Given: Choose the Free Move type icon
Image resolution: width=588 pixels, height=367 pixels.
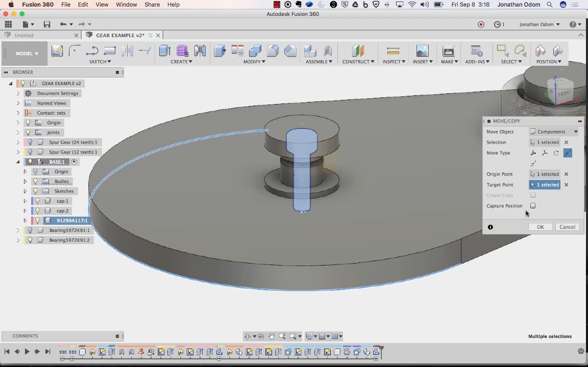Looking at the screenshot, I should pyautogui.click(x=533, y=153).
